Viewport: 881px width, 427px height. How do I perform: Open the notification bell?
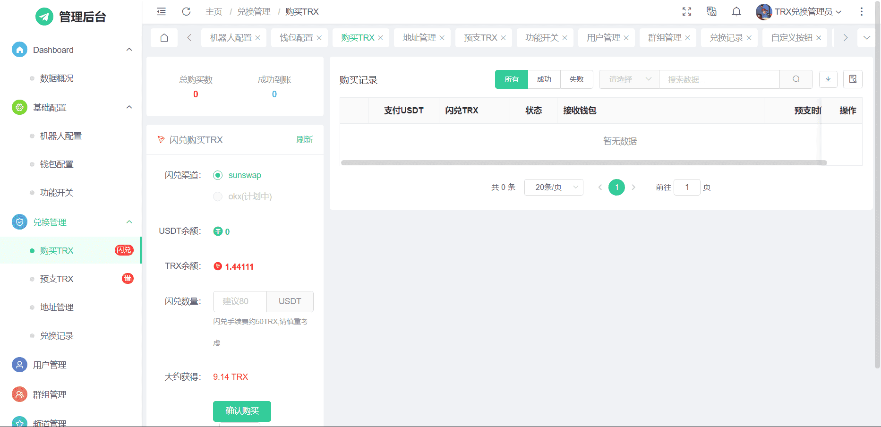(x=736, y=12)
